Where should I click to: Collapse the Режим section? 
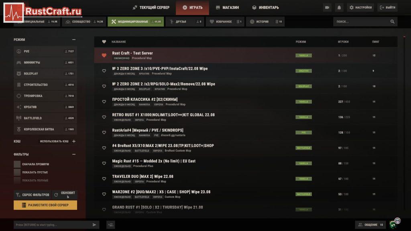pyautogui.click(x=74, y=40)
